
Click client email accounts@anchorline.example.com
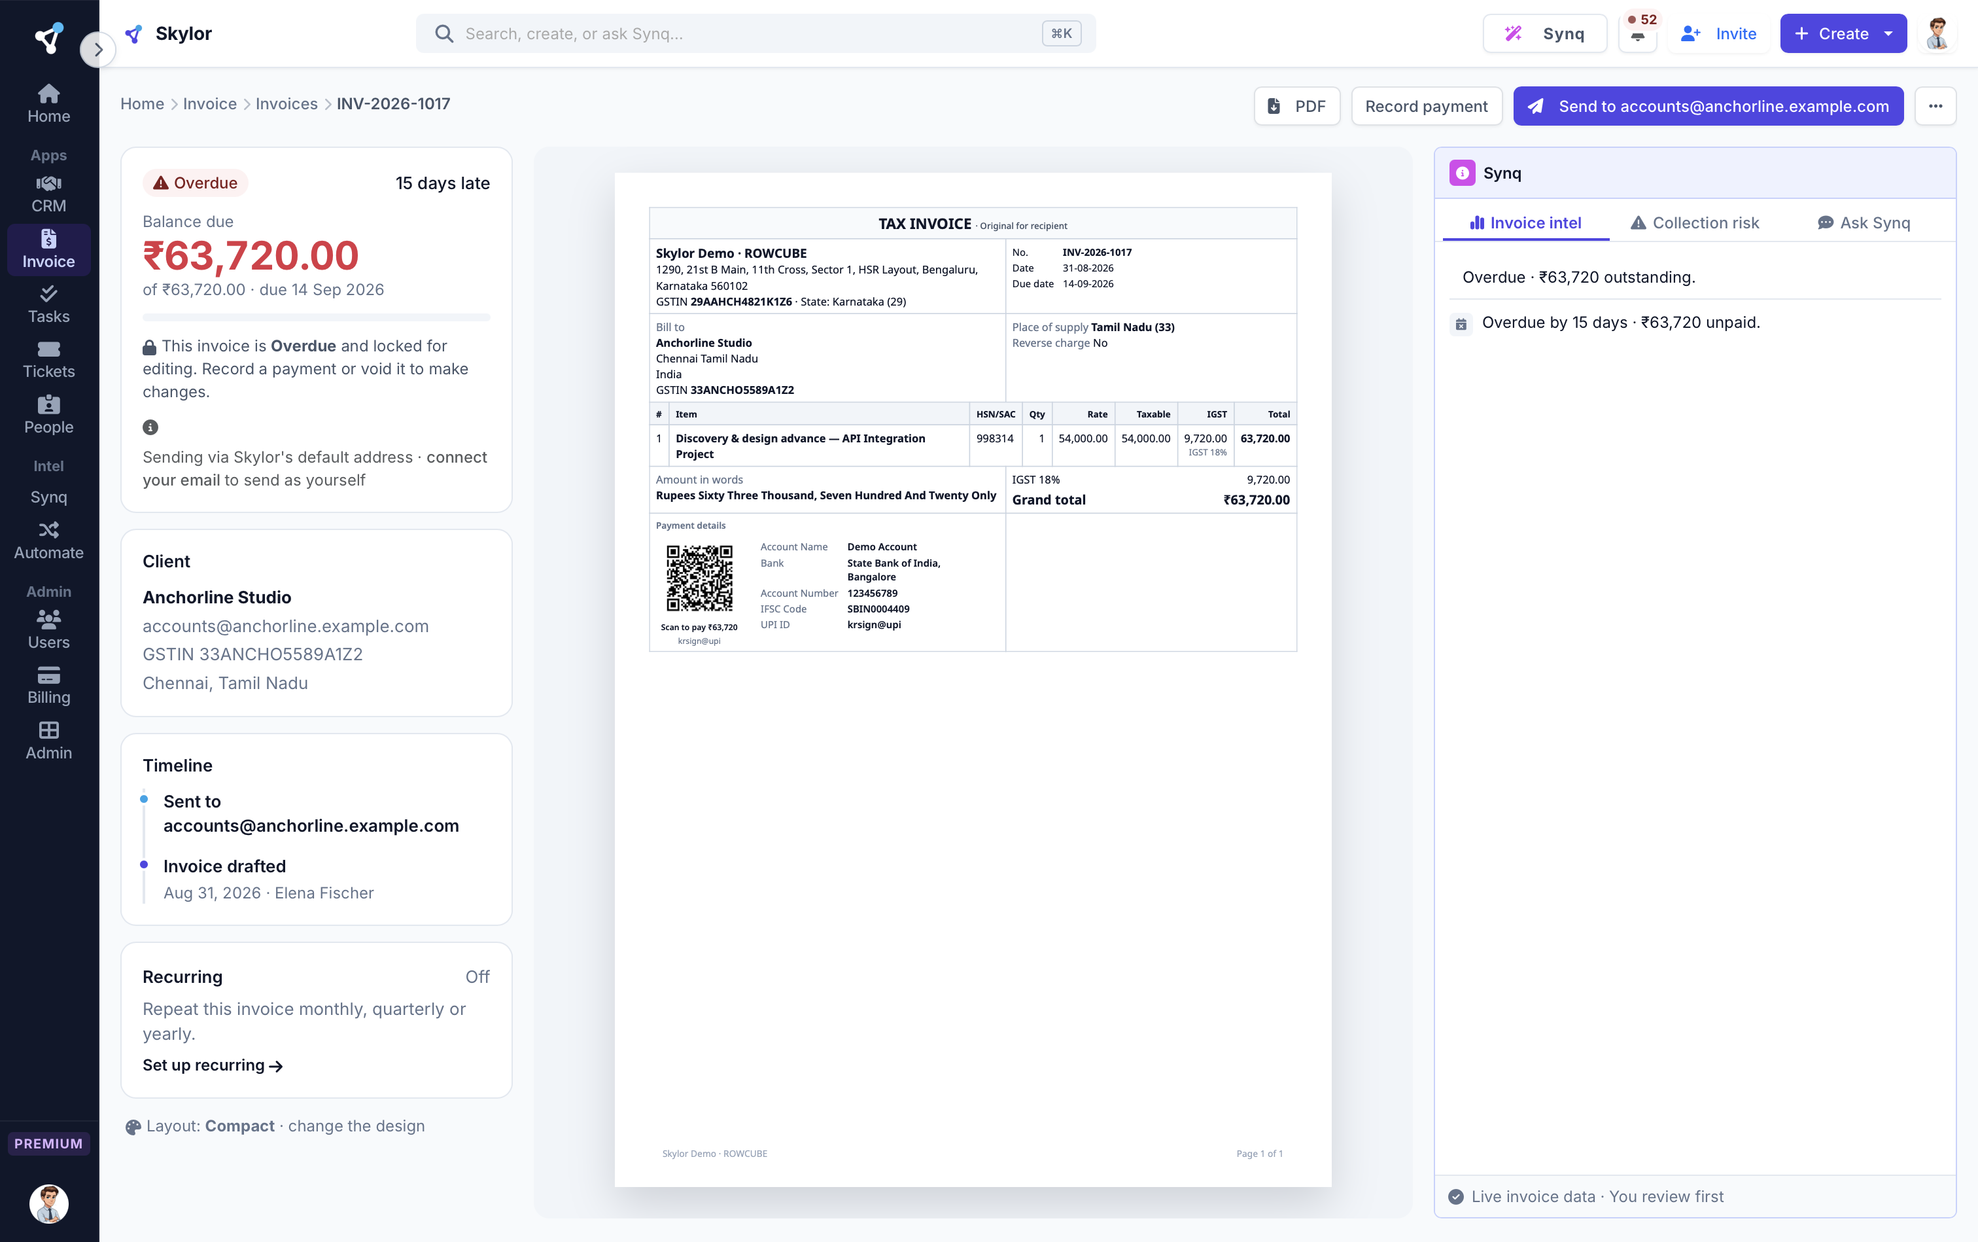pos(286,626)
